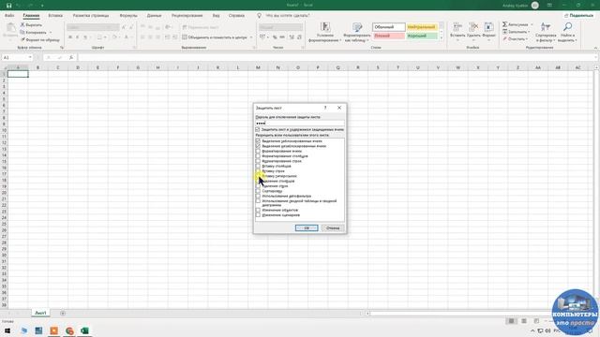600x337 pixels.
Task: Apply the Нейтральный (Neutral) cell style
Action: click(422, 27)
